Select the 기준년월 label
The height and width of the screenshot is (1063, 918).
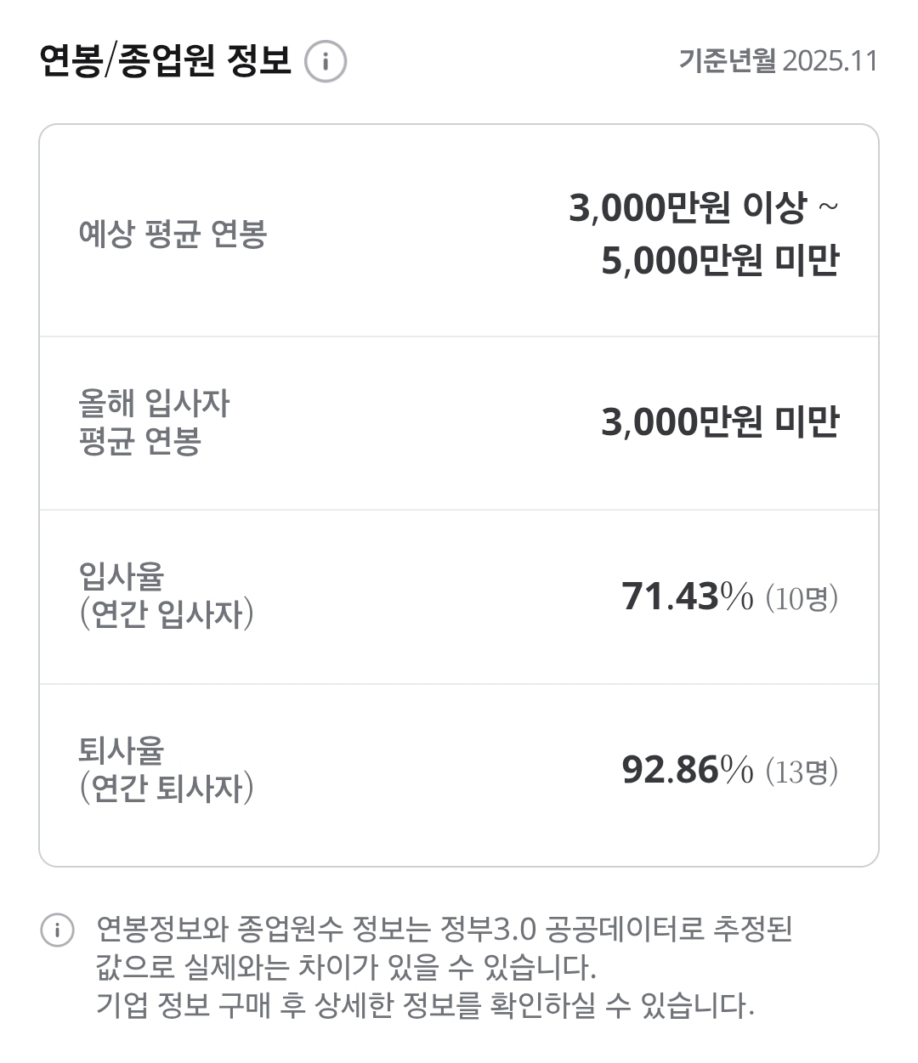[x=727, y=61]
